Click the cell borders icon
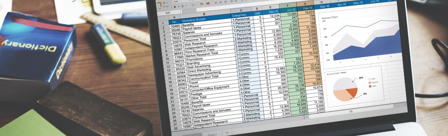This screenshot has height=136, width=448. [193, 5]
